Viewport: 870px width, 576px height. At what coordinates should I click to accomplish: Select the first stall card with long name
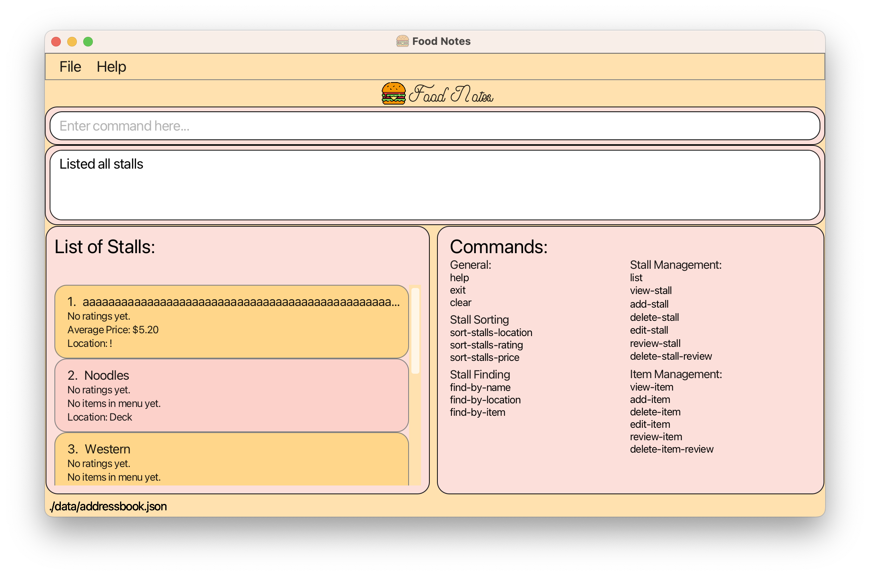click(x=231, y=322)
